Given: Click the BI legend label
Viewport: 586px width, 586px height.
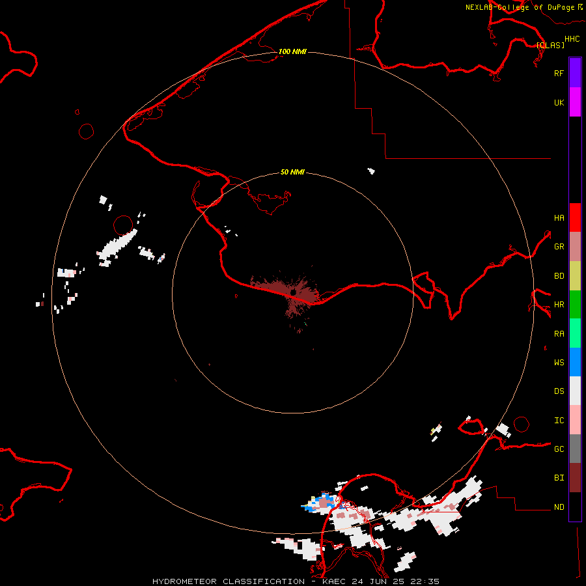Looking at the screenshot, I should tap(559, 478).
